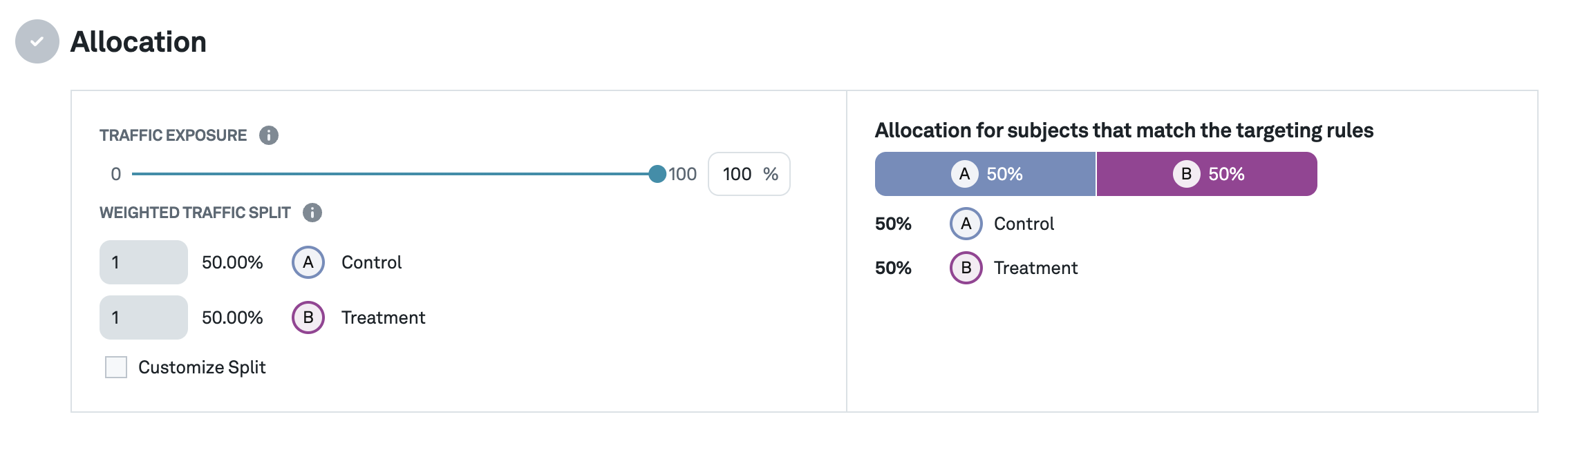Screen dimensions: 1569x450
Task: Select the Control weight input field
Action: (143, 262)
